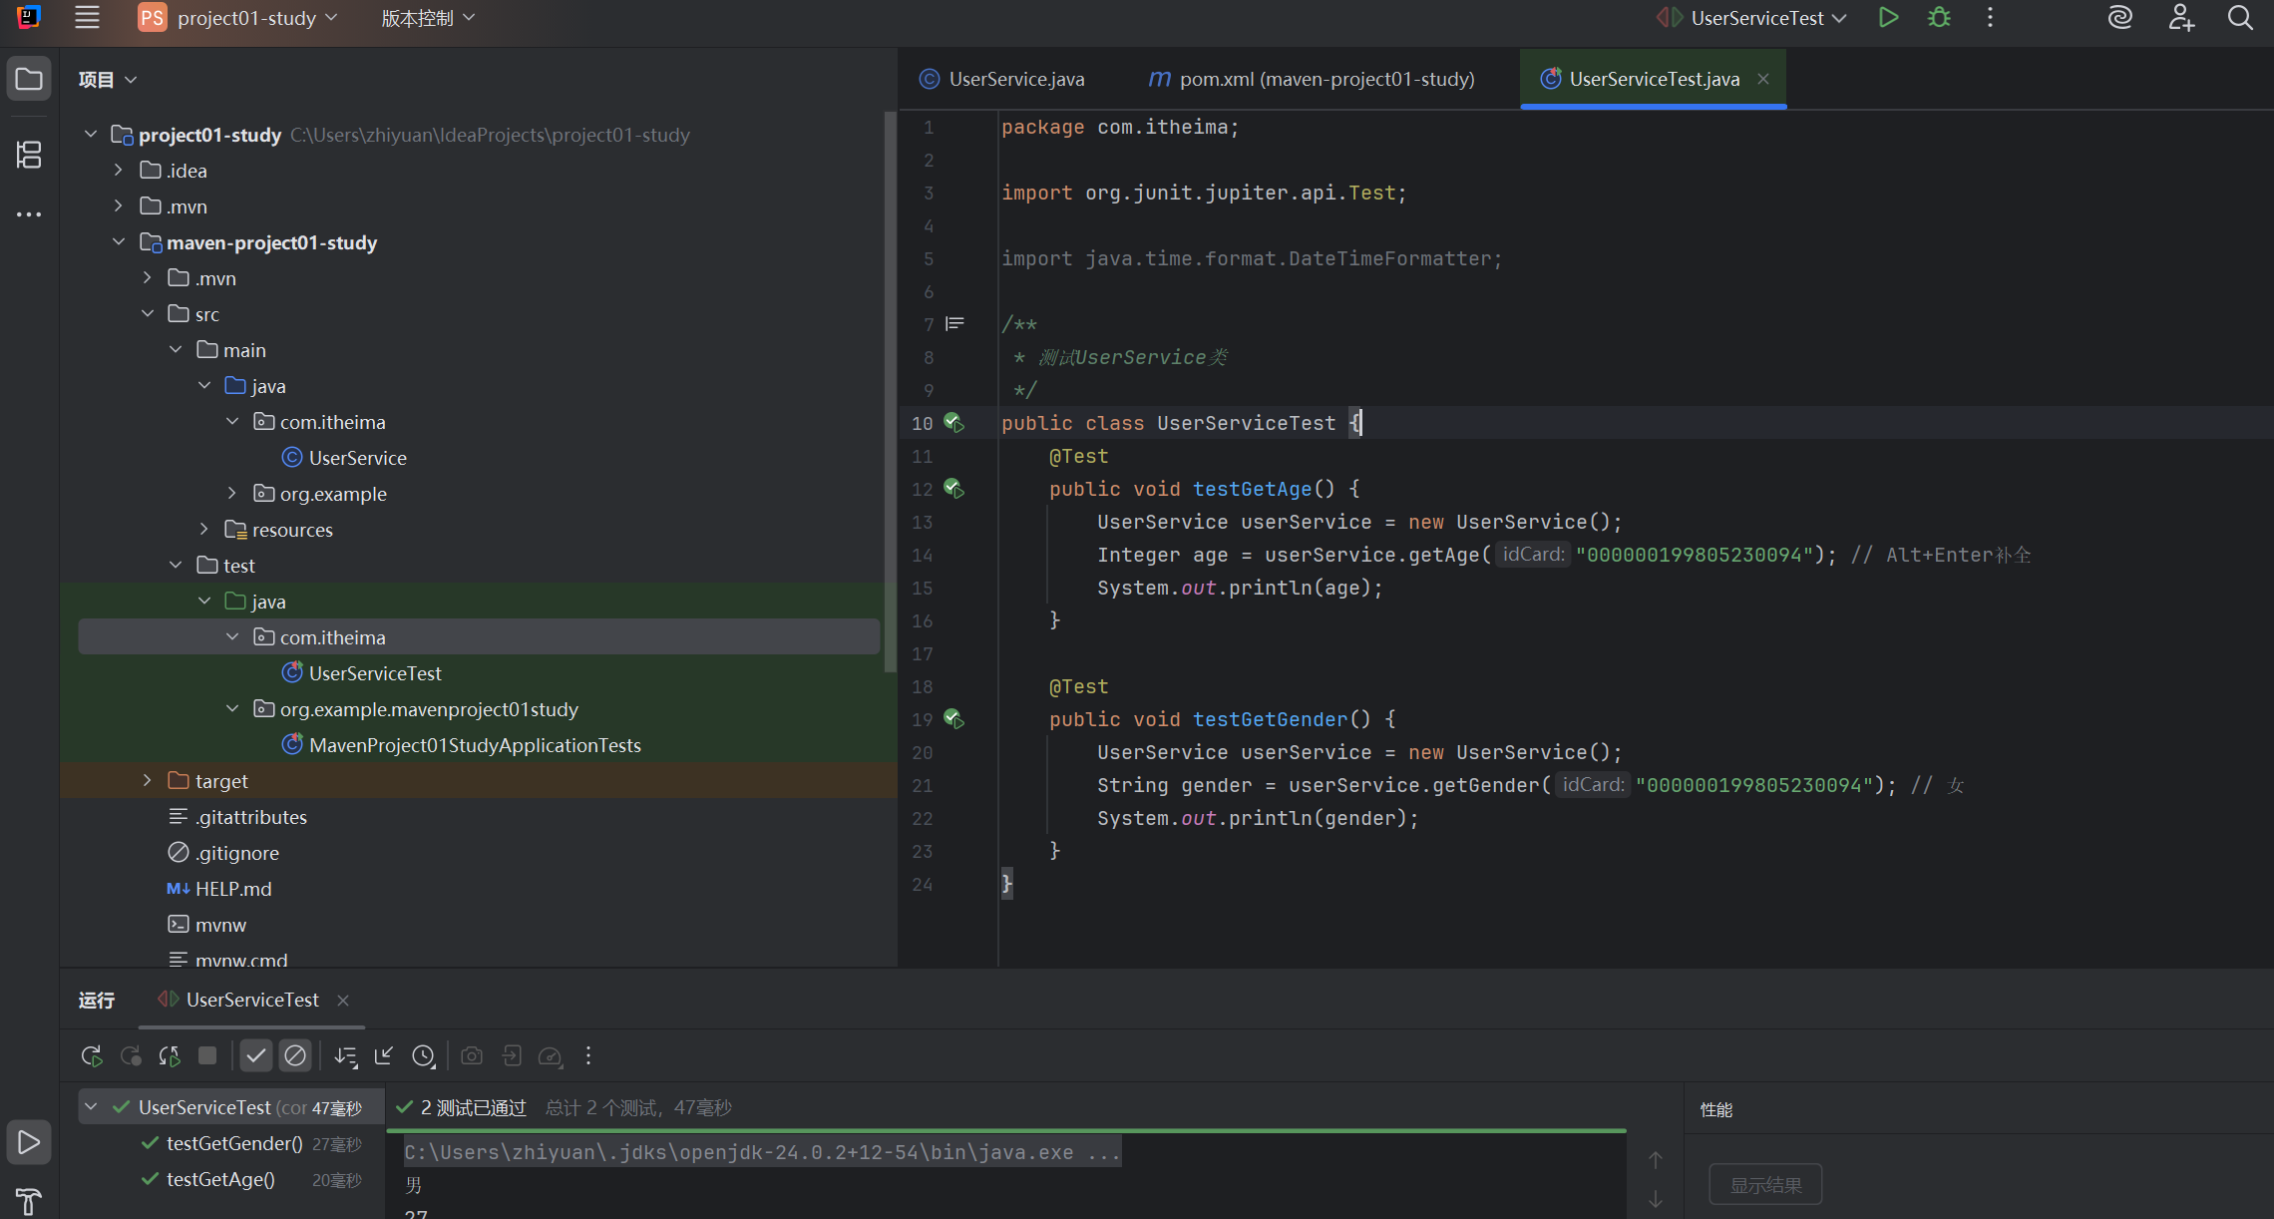Rerun tests in the run toolbar

[x=92, y=1055]
